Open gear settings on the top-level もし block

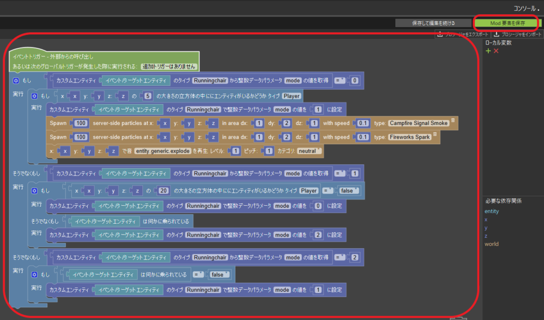[16, 81]
